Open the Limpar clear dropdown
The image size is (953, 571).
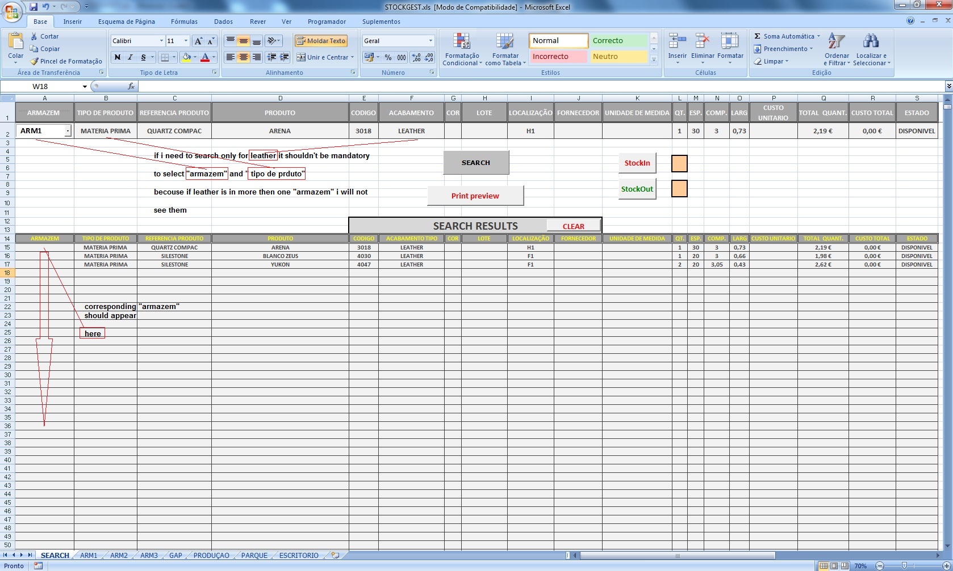[771, 61]
